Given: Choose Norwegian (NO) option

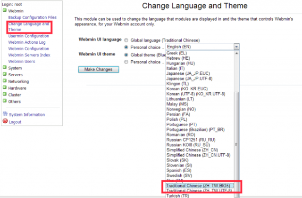Looking at the screenshot, I should coord(200,109).
